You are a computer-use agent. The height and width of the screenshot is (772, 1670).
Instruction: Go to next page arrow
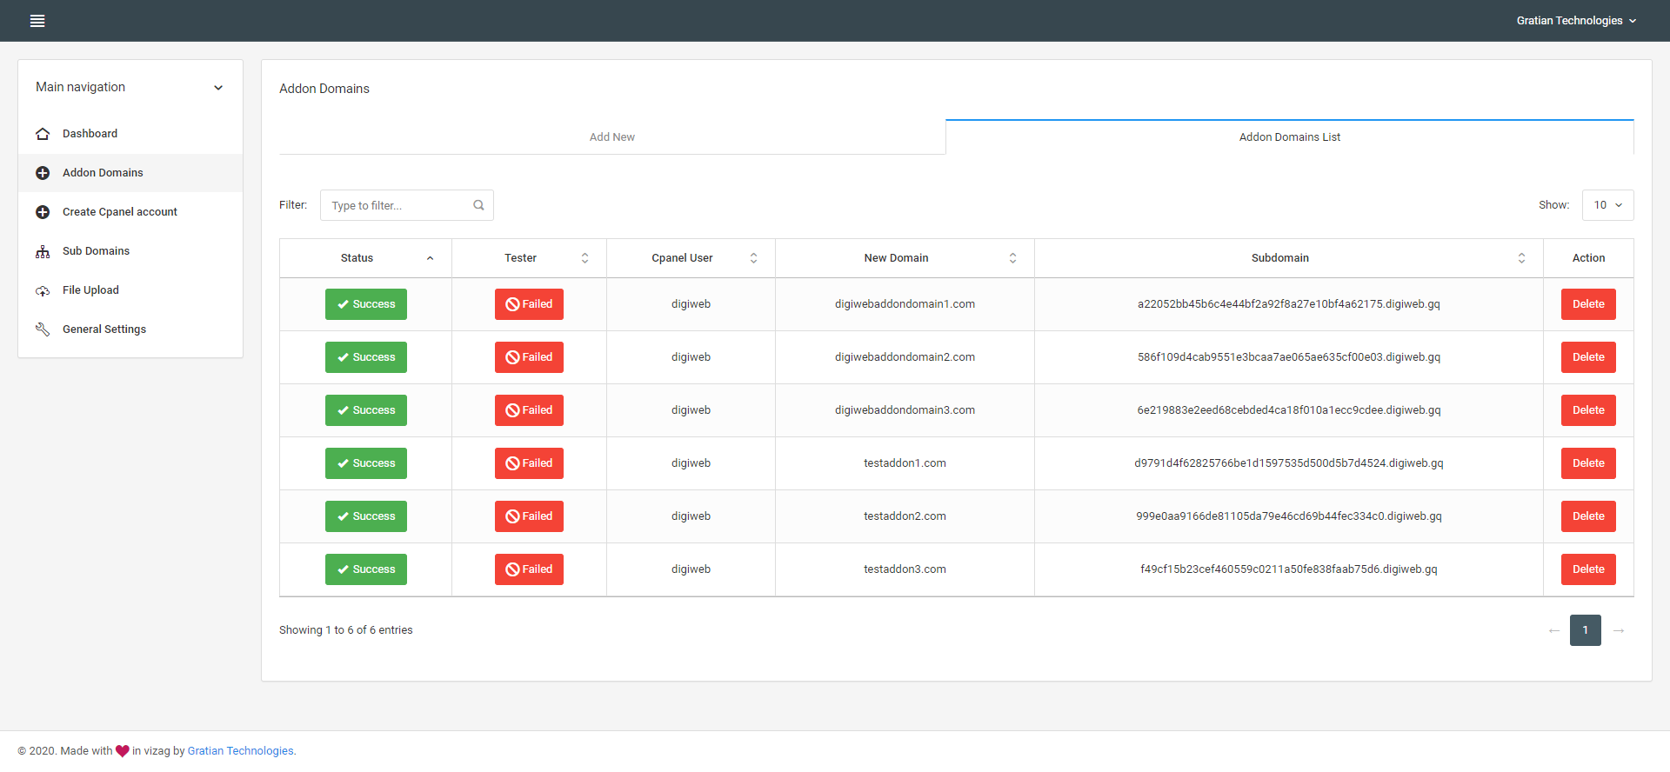pyautogui.click(x=1619, y=630)
